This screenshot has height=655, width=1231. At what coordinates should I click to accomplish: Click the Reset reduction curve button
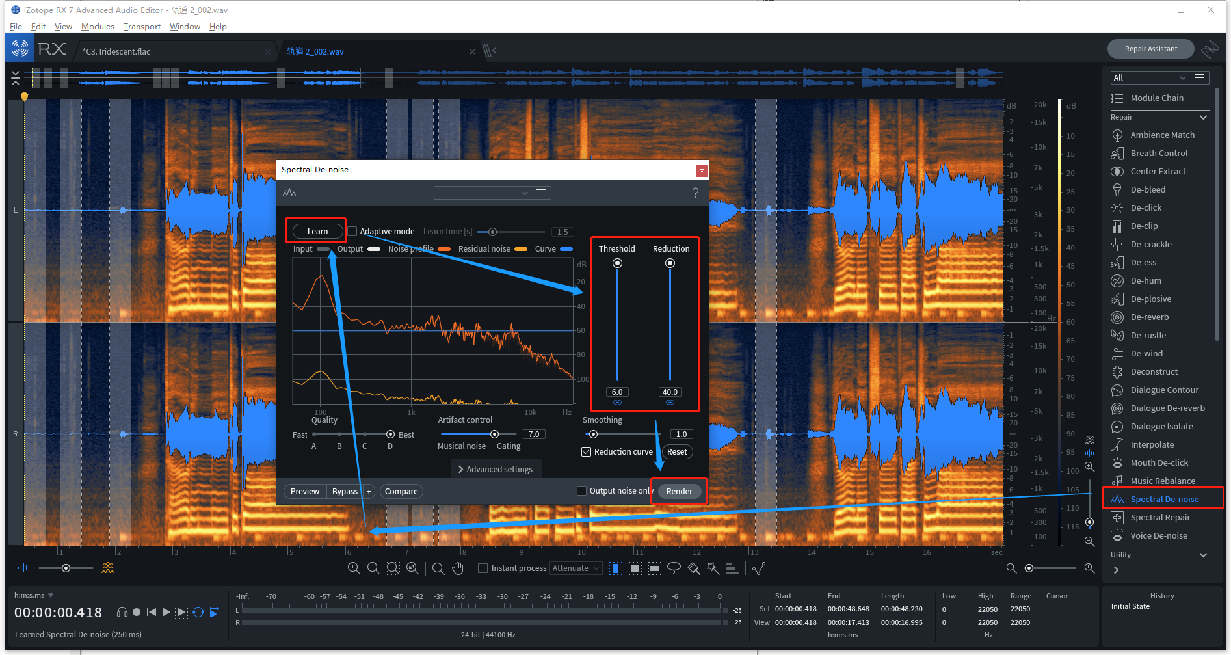click(x=677, y=451)
